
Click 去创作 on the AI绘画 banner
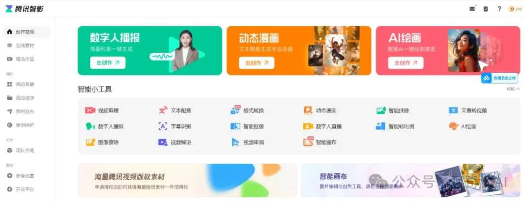(406, 63)
